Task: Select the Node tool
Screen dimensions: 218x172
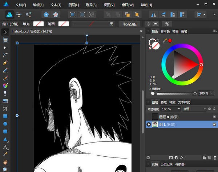Action: pyautogui.click(x=5, y=48)
